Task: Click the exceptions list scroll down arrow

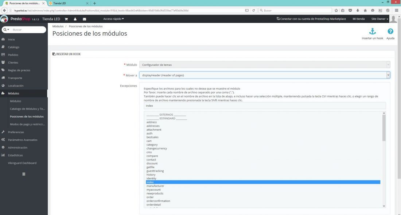Action: [x=384, y=206]
